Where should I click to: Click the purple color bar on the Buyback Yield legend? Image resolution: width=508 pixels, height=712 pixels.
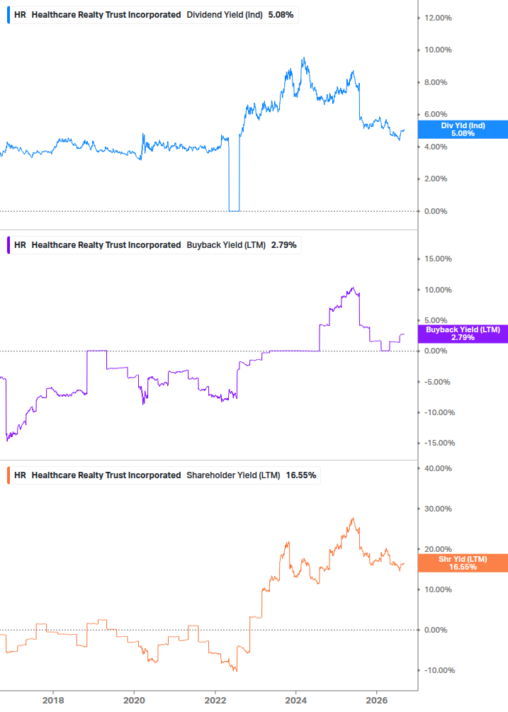9,245
